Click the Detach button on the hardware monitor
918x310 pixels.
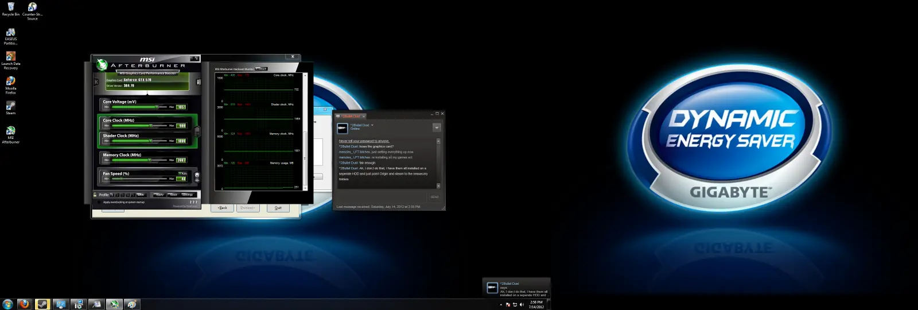click(x=262, y=69)
